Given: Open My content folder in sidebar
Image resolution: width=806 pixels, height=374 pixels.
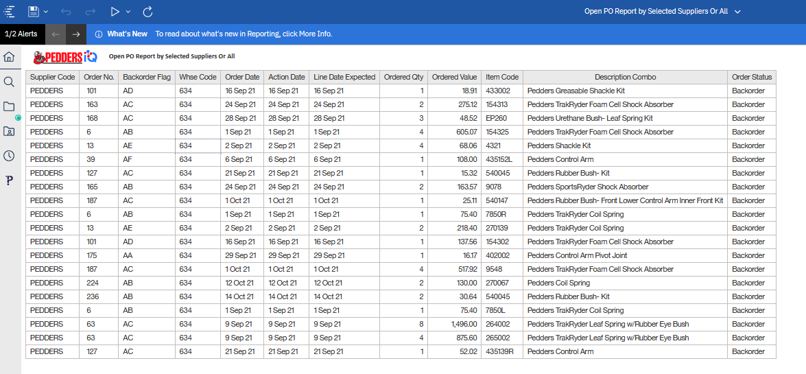Looking at the screenshot, I should click(9, 131).
